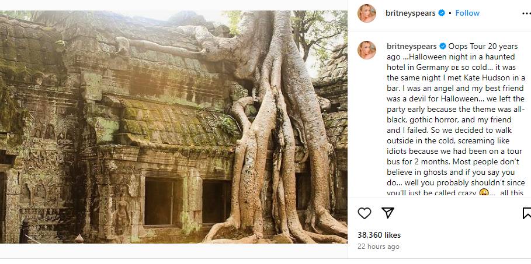
Task: Click the avatar beside the caption
Action: pyautogui.click(x=367, y=50)
